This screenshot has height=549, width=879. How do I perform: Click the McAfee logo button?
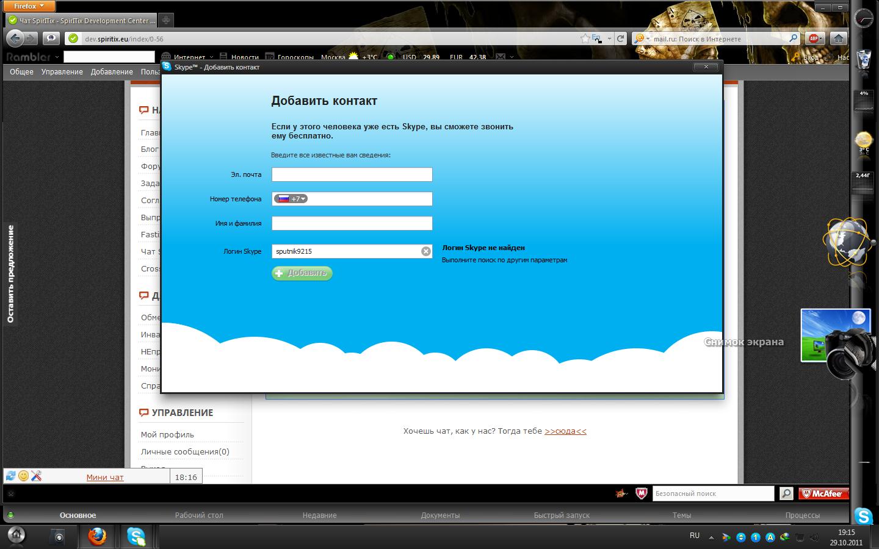[x=824, y=493]
